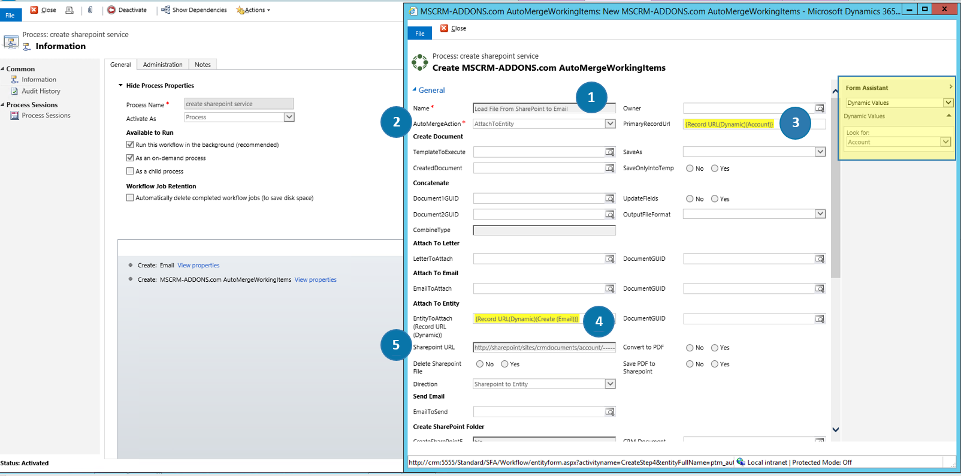Enable automatically delete completed workflow jobs
This screenshot has height=476, width=961.
[130, 197]
